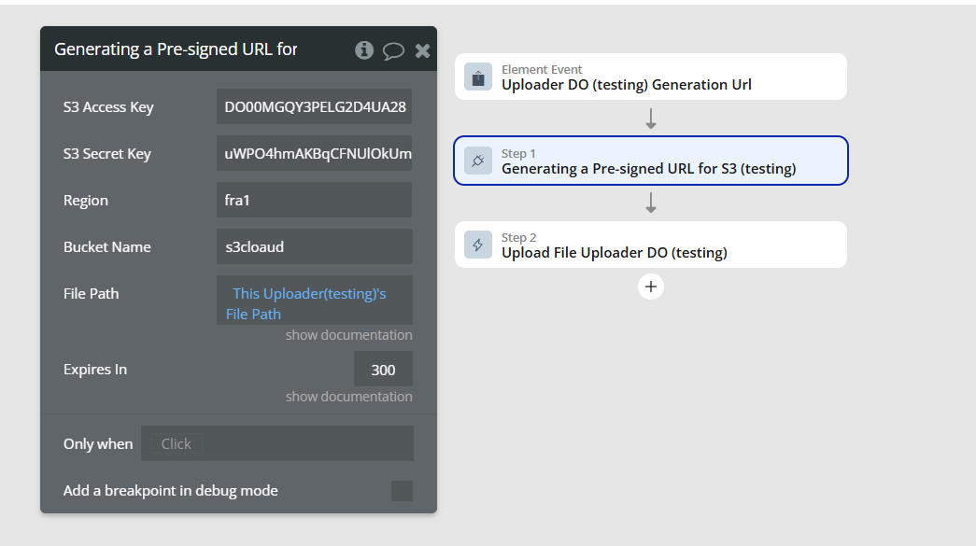Click the info icon in panel header
The width and height of the screenshot is (976, 546).
click(364, 50)
